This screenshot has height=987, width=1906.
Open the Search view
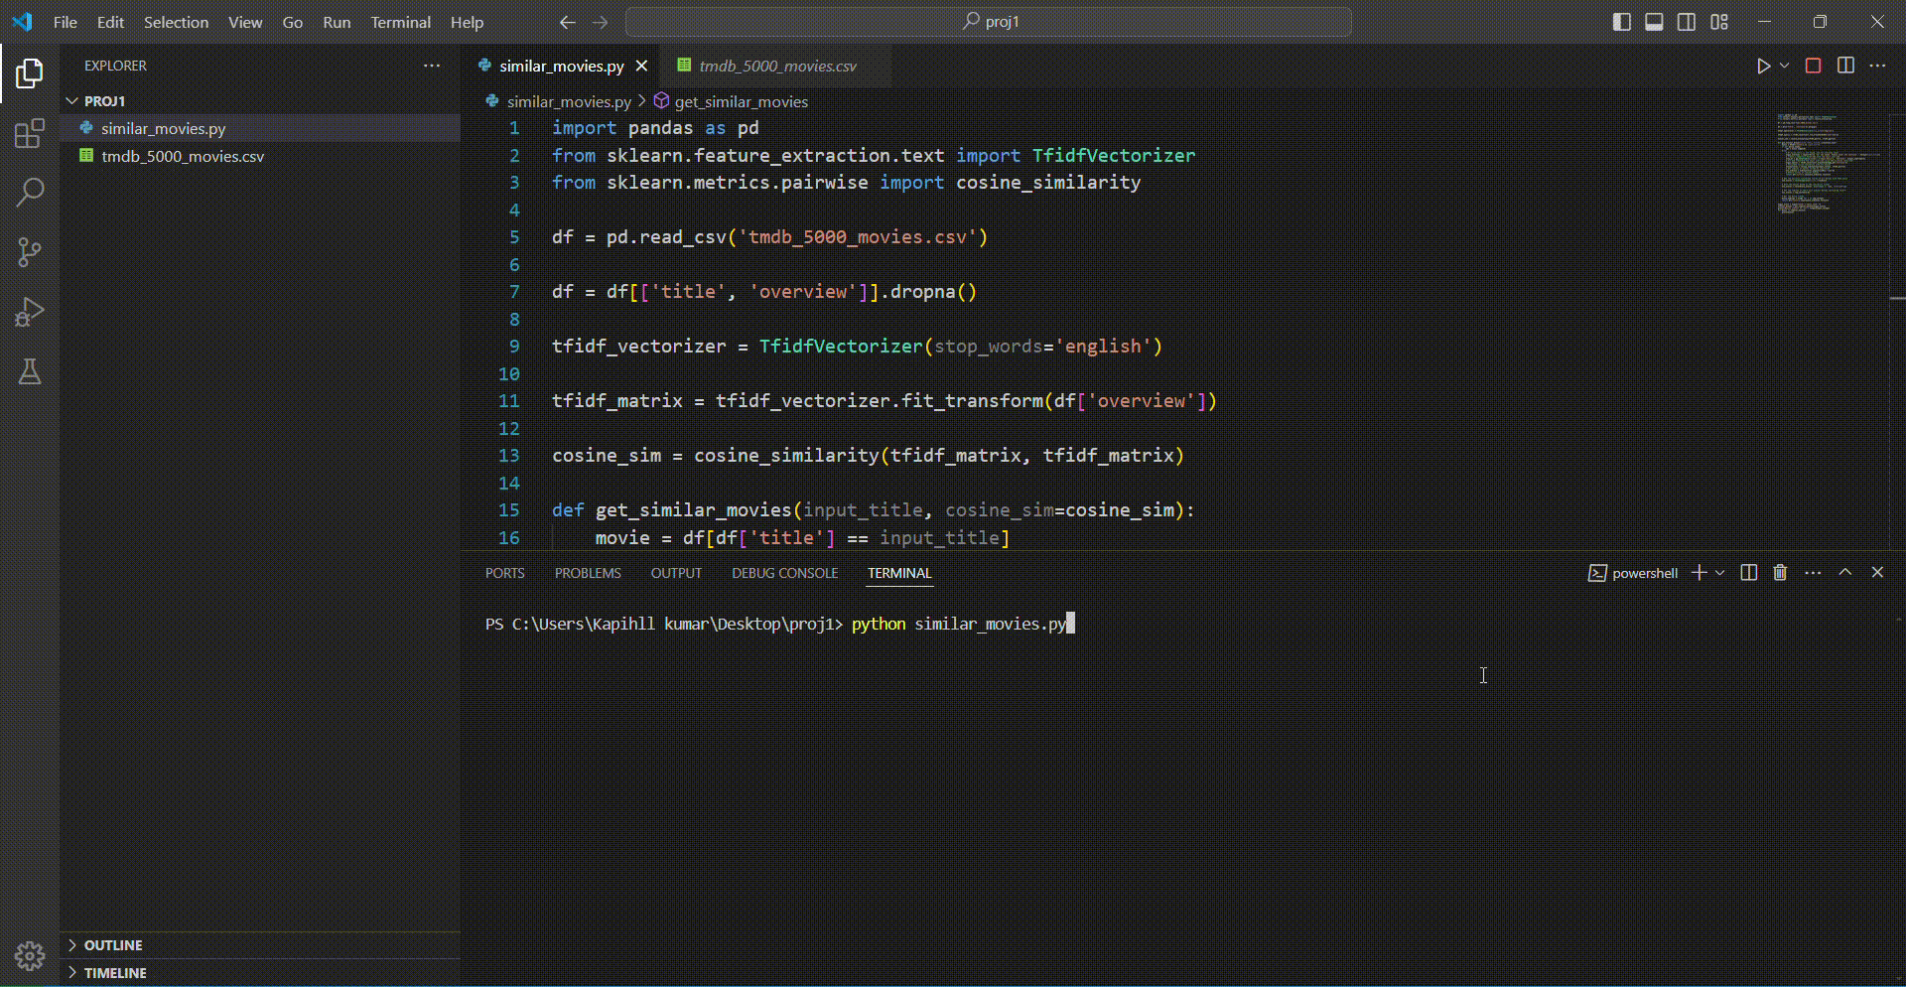pos(30,193)
